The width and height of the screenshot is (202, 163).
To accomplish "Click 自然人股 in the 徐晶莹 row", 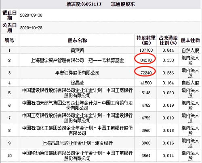I will point(190,83).
